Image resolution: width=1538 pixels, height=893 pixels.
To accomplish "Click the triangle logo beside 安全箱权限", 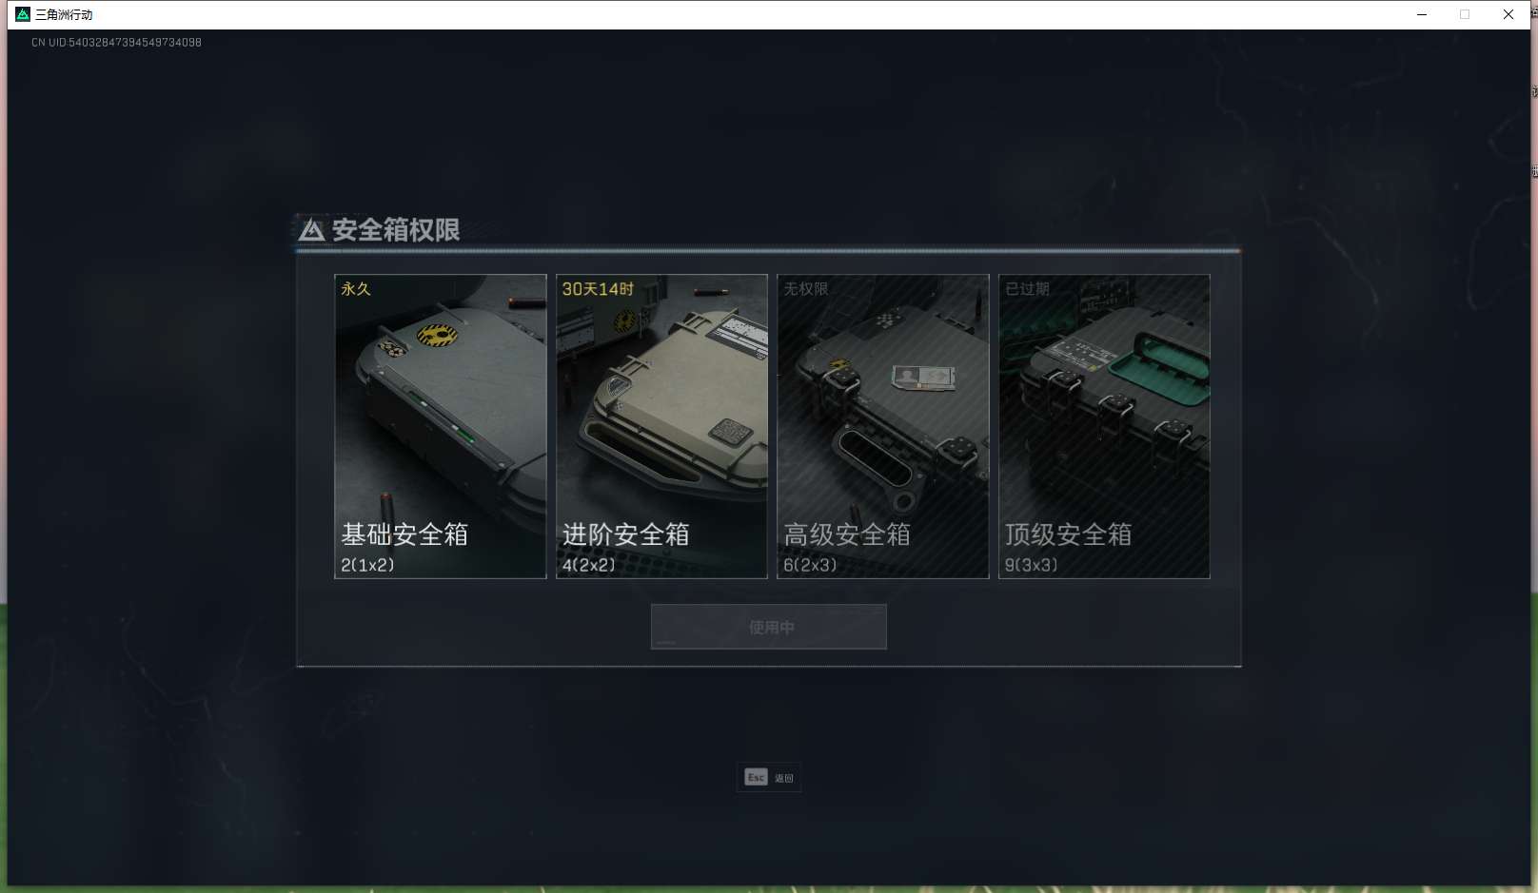I will (x=312, y=229).
